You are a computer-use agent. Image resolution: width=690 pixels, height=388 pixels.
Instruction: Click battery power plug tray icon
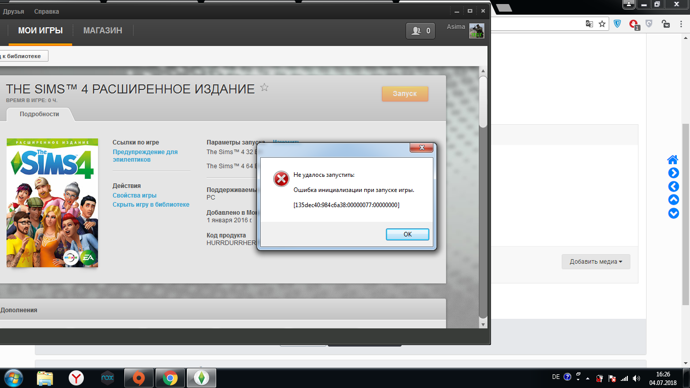click(600, 378)
